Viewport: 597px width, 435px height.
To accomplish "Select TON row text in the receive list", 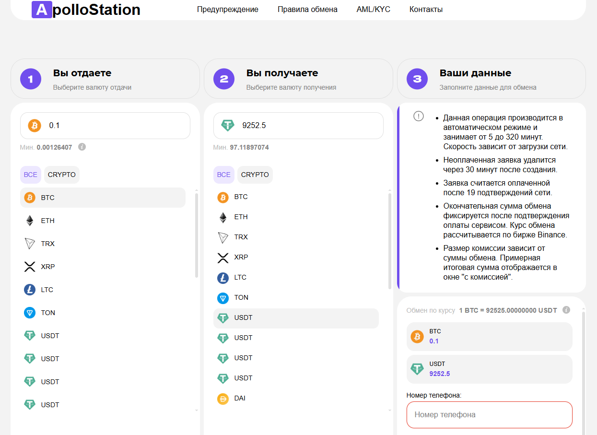I will click(x=241, y=298).
